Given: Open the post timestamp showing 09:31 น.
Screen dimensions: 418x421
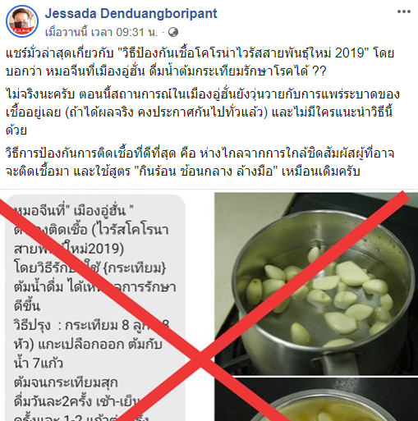Looking at the screenshot, I should click(102, 32).
